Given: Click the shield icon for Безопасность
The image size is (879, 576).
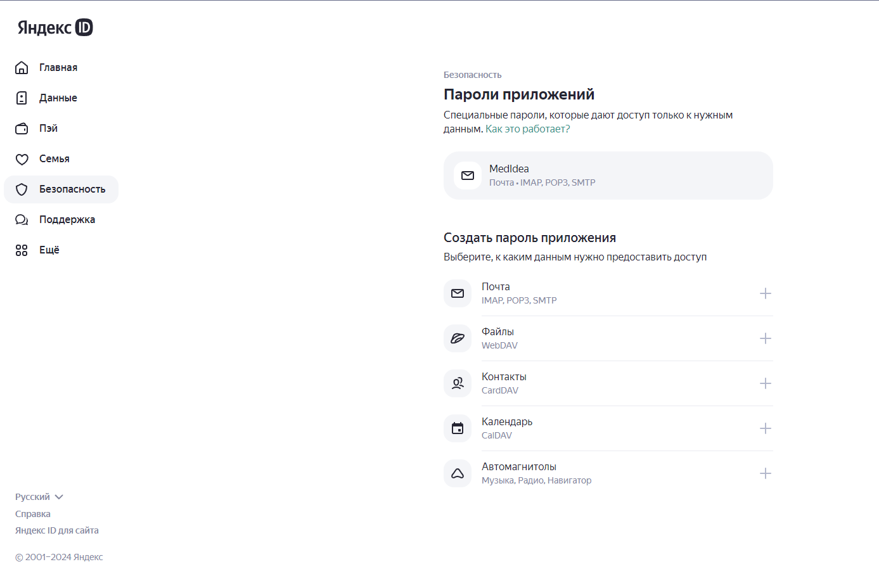Looking at the screenshot, I should [22, 189].
